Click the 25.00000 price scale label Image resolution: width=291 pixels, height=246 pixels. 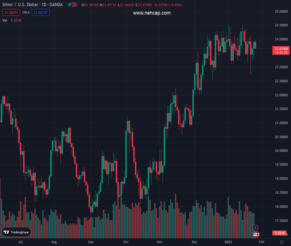click(281, 11)
